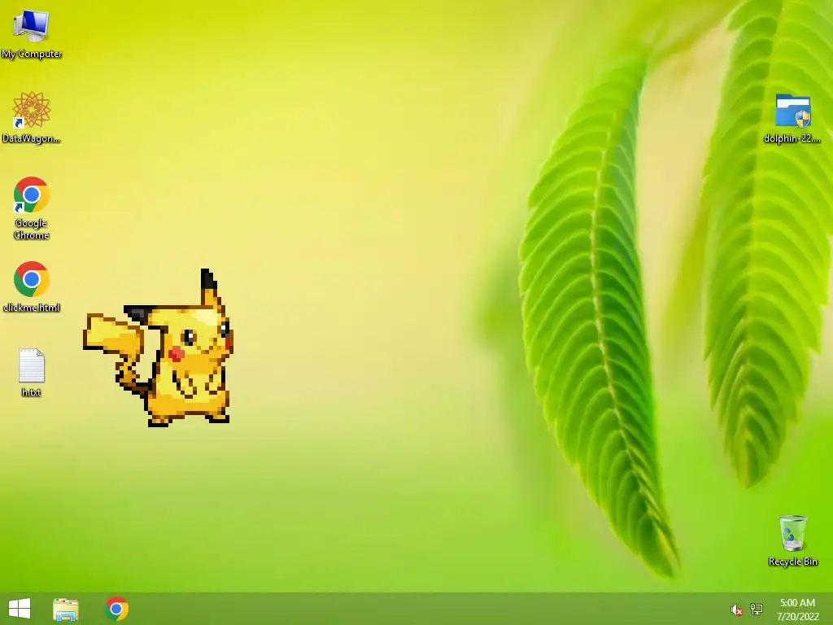Open File Explorer from the taskbar
833x625 pixels.
point(66,609)
